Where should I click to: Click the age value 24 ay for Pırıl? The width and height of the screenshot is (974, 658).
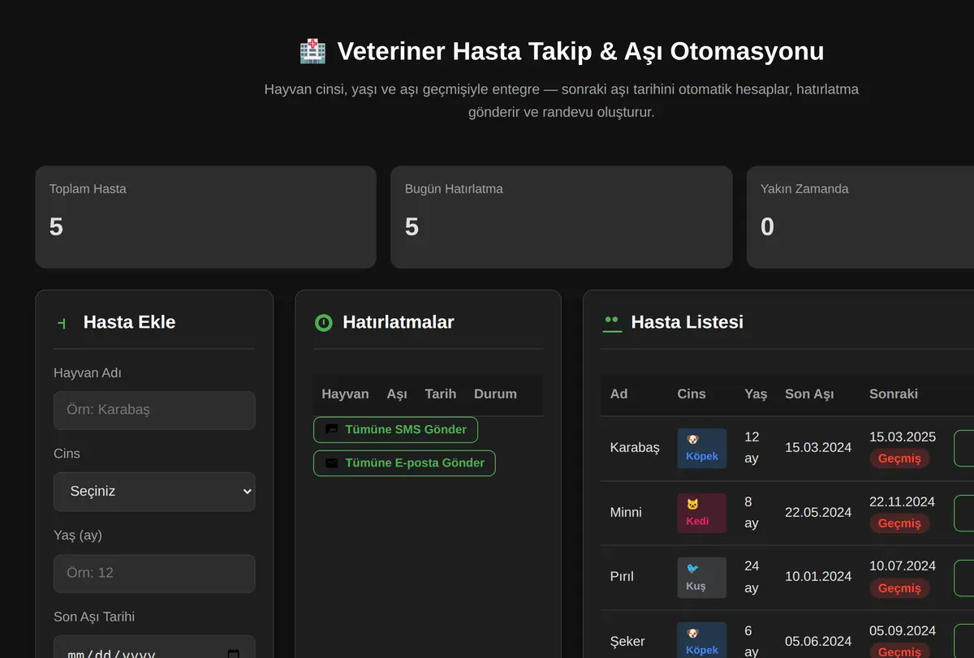coord(752,577)
